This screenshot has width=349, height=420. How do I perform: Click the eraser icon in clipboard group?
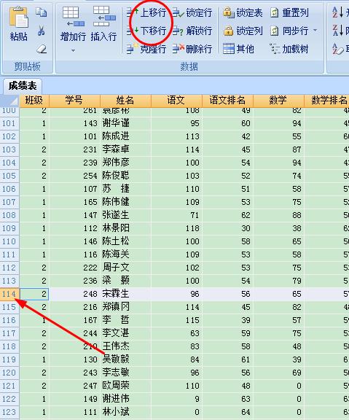pos(42,49)
